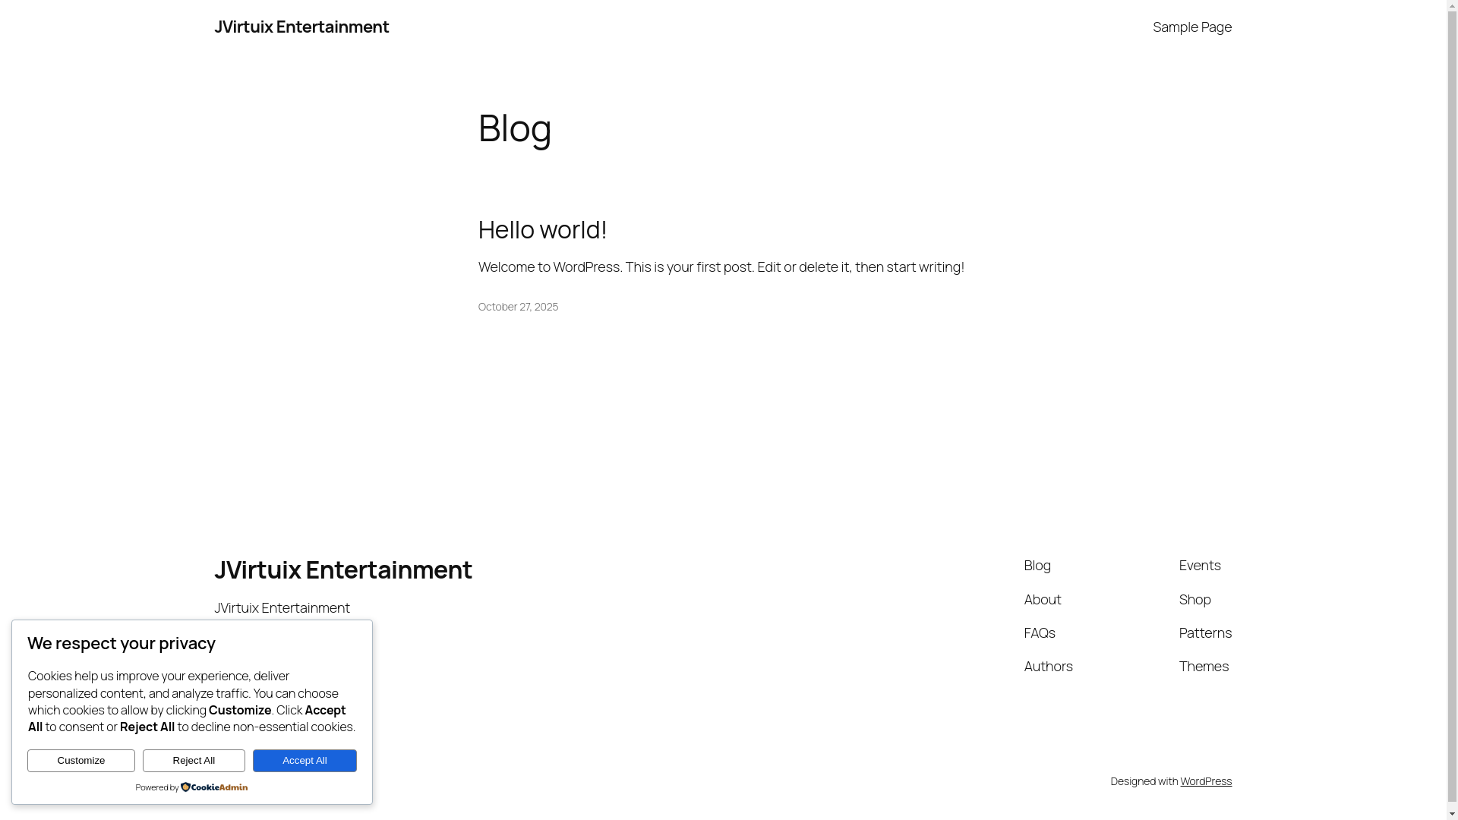Click the Powered by CookieAdmin text
Screen dimensions: 1458x820
pos(156,787)
